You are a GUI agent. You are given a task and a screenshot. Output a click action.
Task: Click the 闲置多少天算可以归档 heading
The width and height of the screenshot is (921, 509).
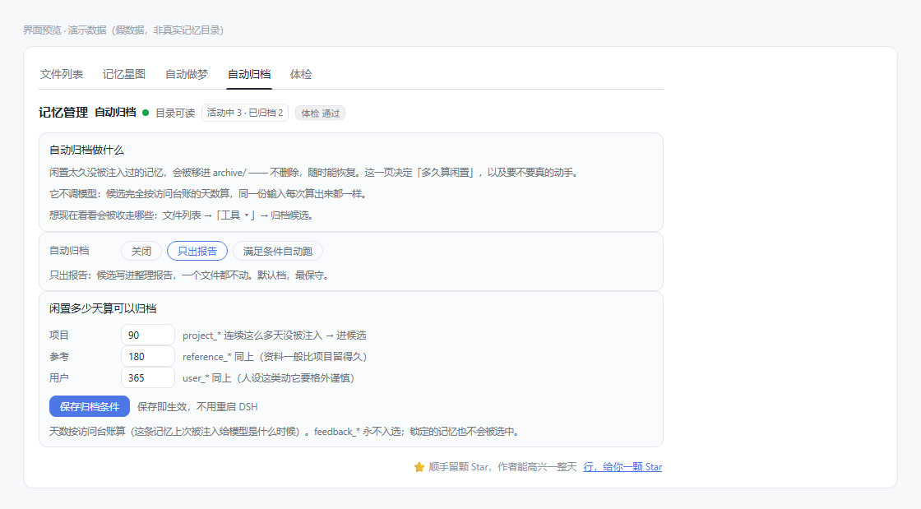pos(103,309)
